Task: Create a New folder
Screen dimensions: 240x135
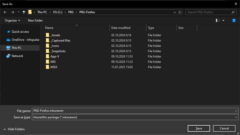Action: pos(35,21)
